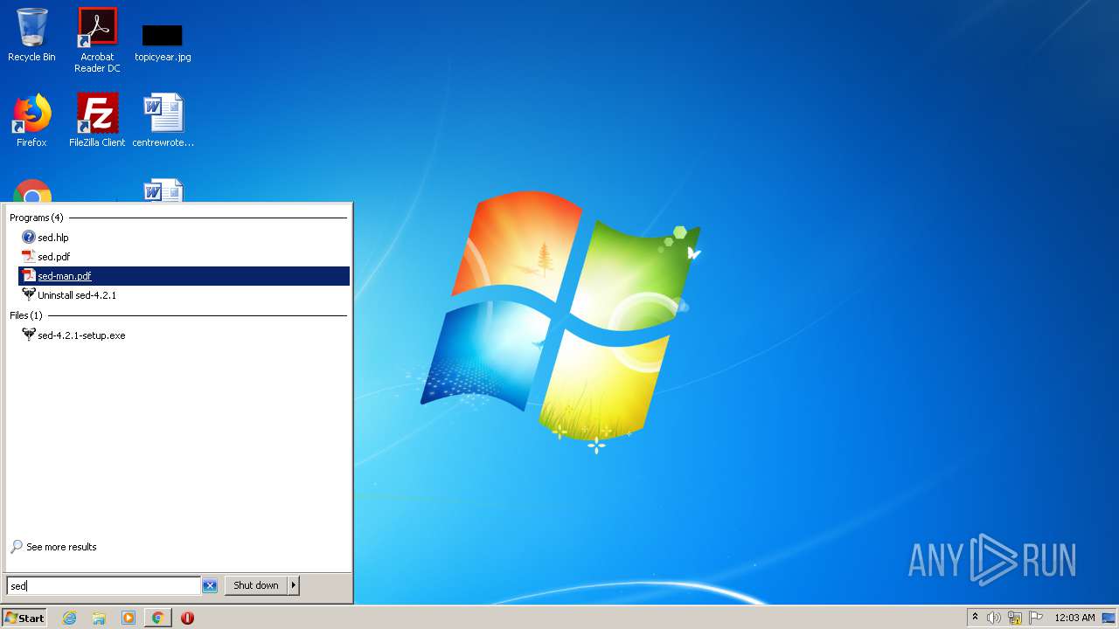Open the network tray icon
Image resolution: width=1119 pixels, height=629 pixels.
[x=1015, y=618]
